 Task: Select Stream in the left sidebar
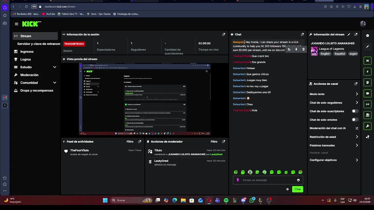point(35,36)
